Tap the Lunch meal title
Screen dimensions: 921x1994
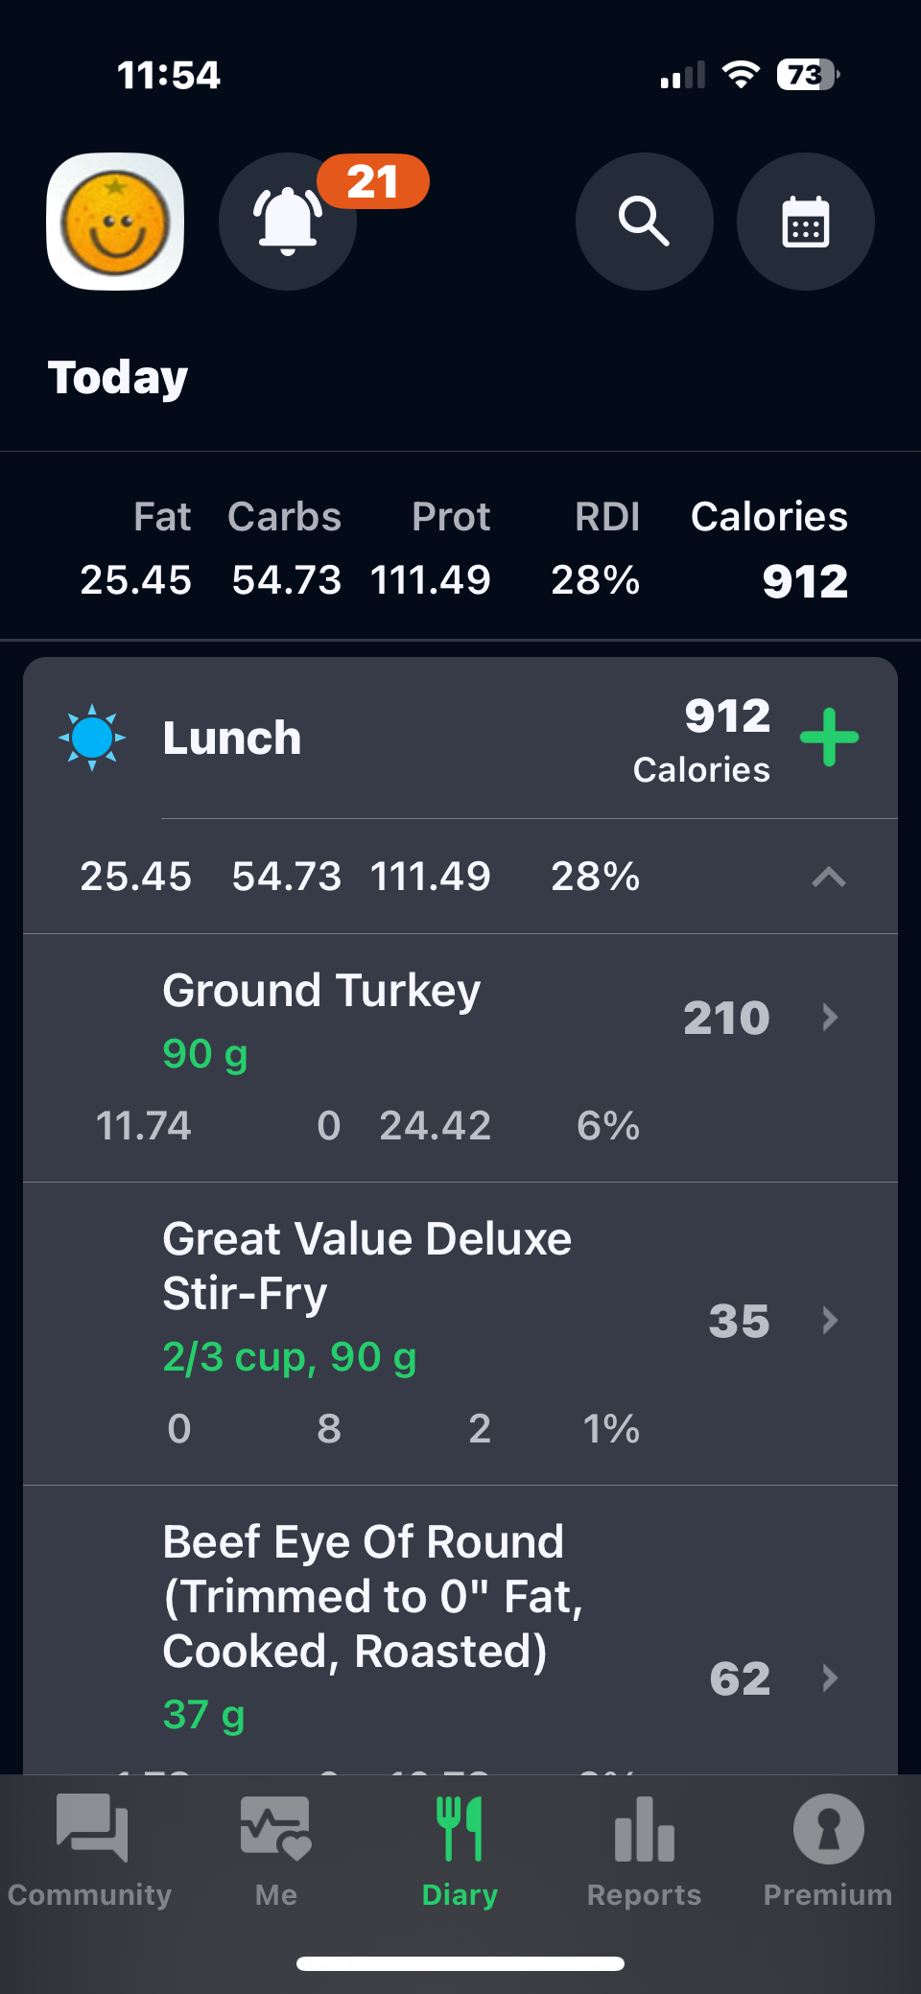tap(232, 738)
